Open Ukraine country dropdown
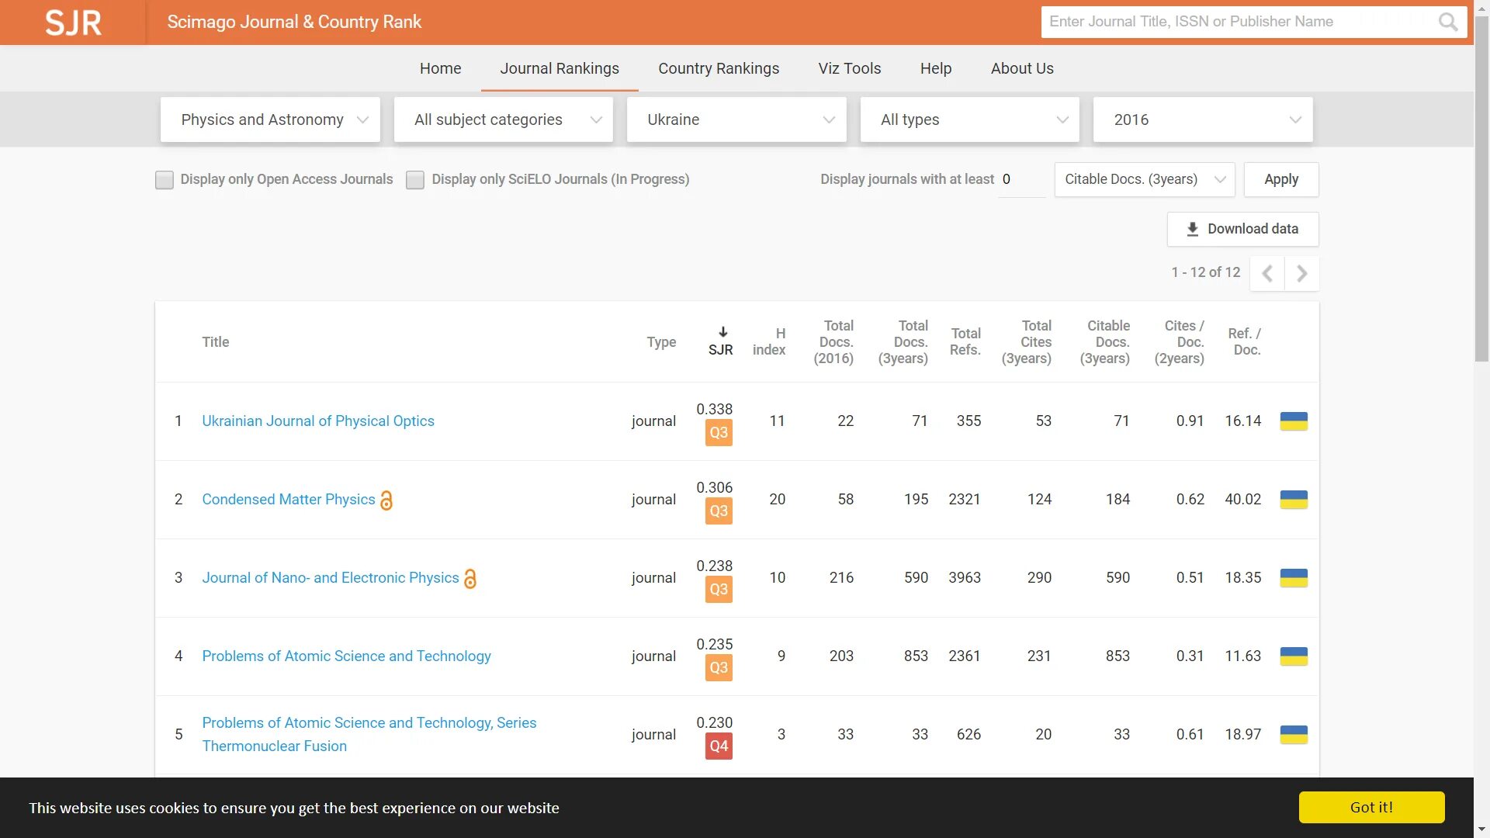Viewport: 1490px width, 838px height. pos(736,119)
